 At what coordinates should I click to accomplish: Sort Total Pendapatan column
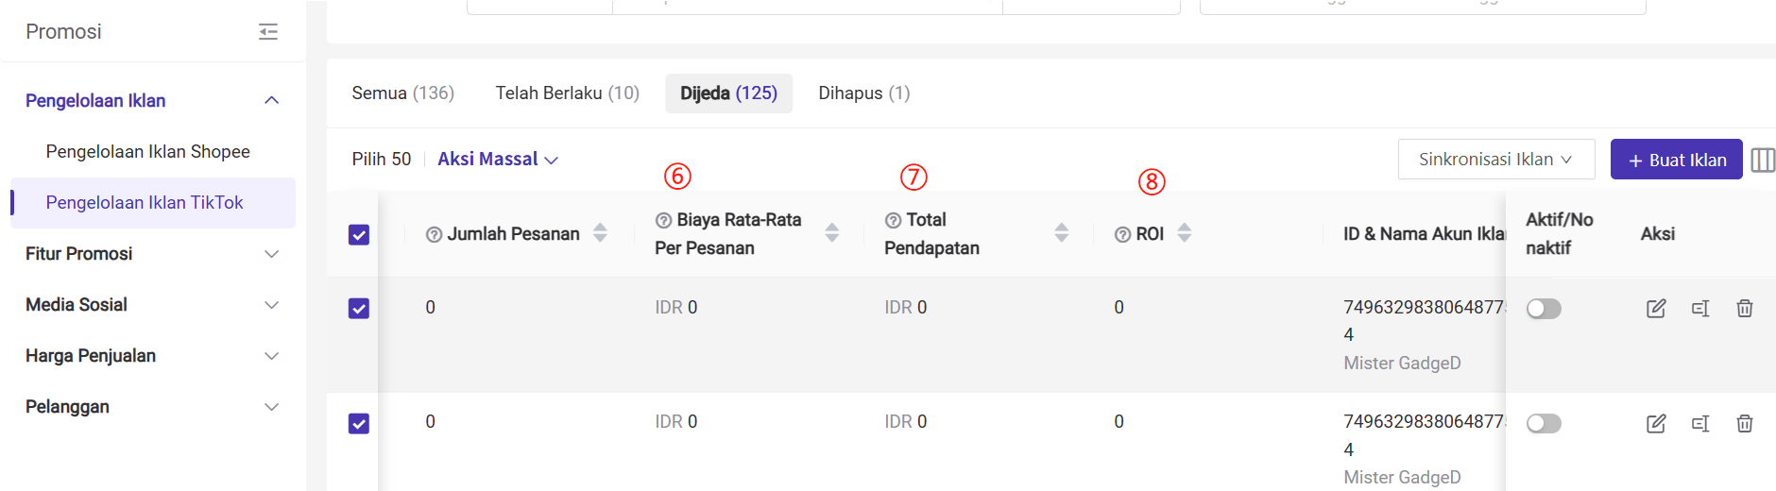coord(1061,233)
